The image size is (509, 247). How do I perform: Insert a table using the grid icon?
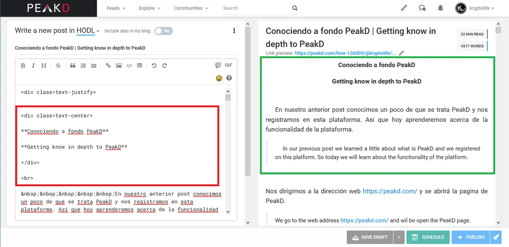tap(140, 66)
